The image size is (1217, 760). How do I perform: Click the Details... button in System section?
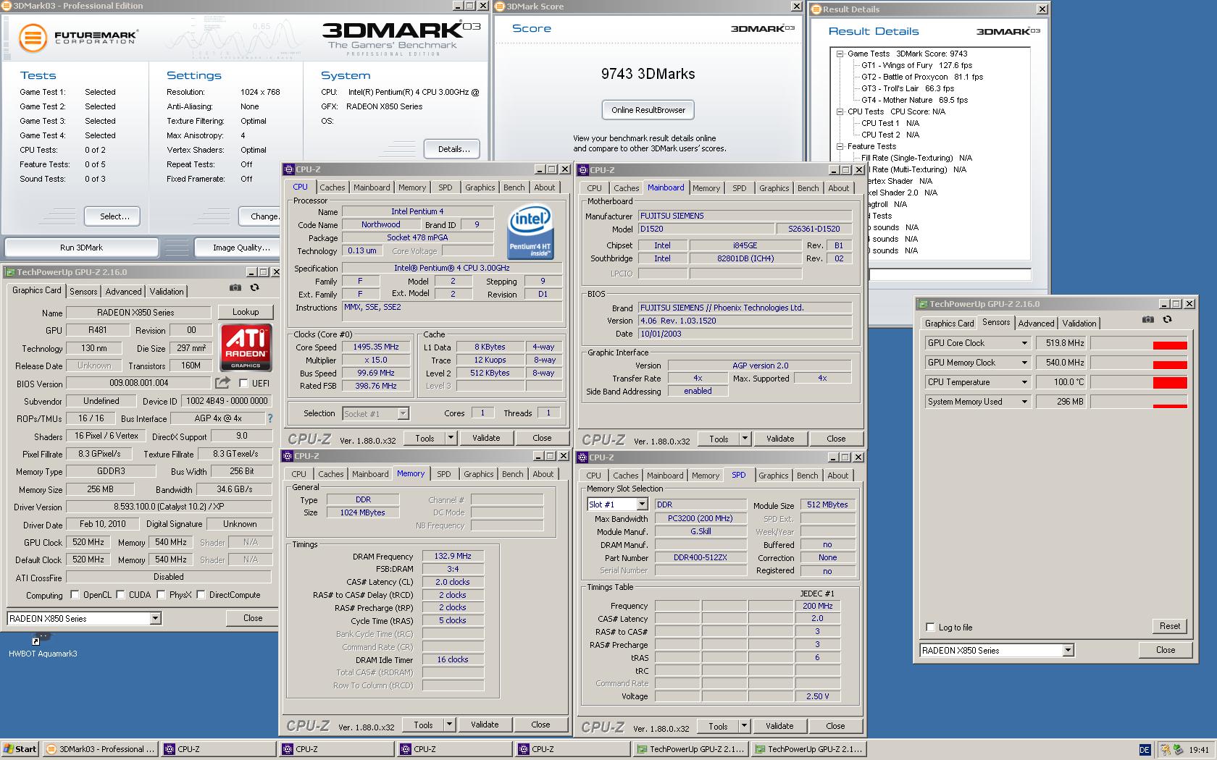click(x=453, y=149)
